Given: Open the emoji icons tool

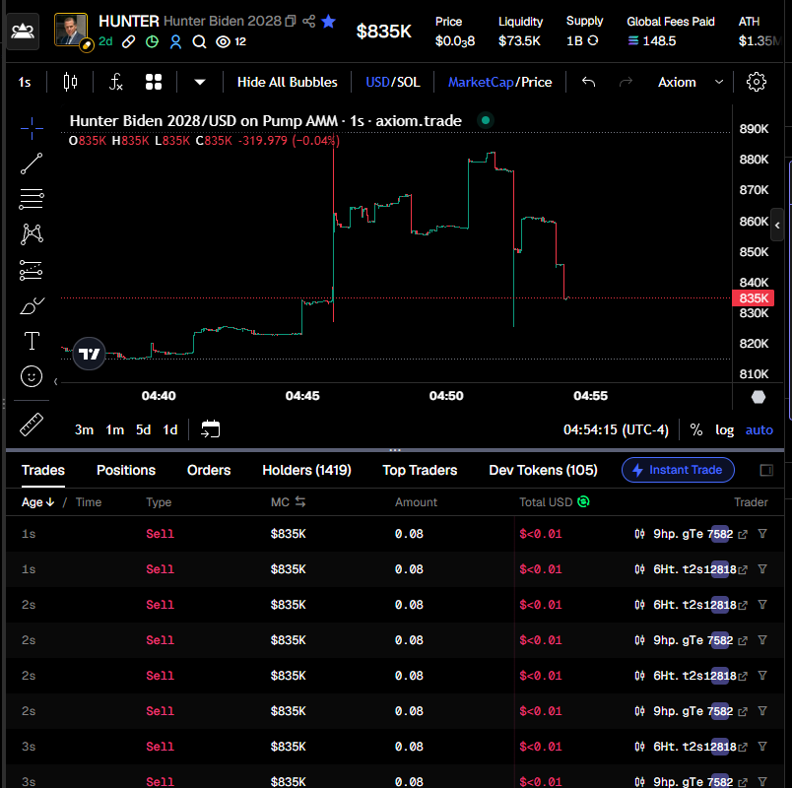Looking at the screenshot, I should [x=32, y=376].
